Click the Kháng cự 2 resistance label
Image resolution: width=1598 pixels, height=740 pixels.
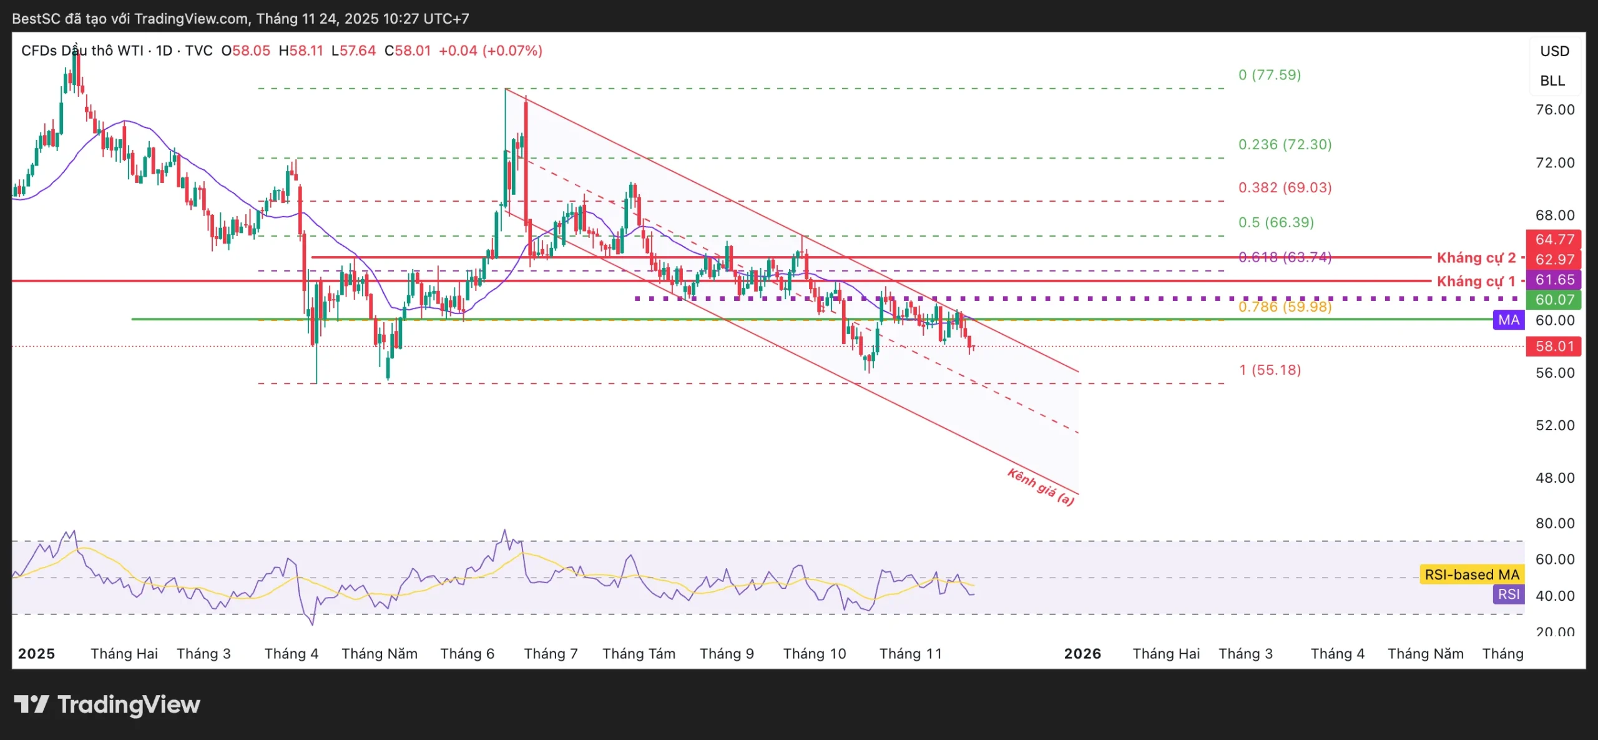click(x=1476, y=258)
